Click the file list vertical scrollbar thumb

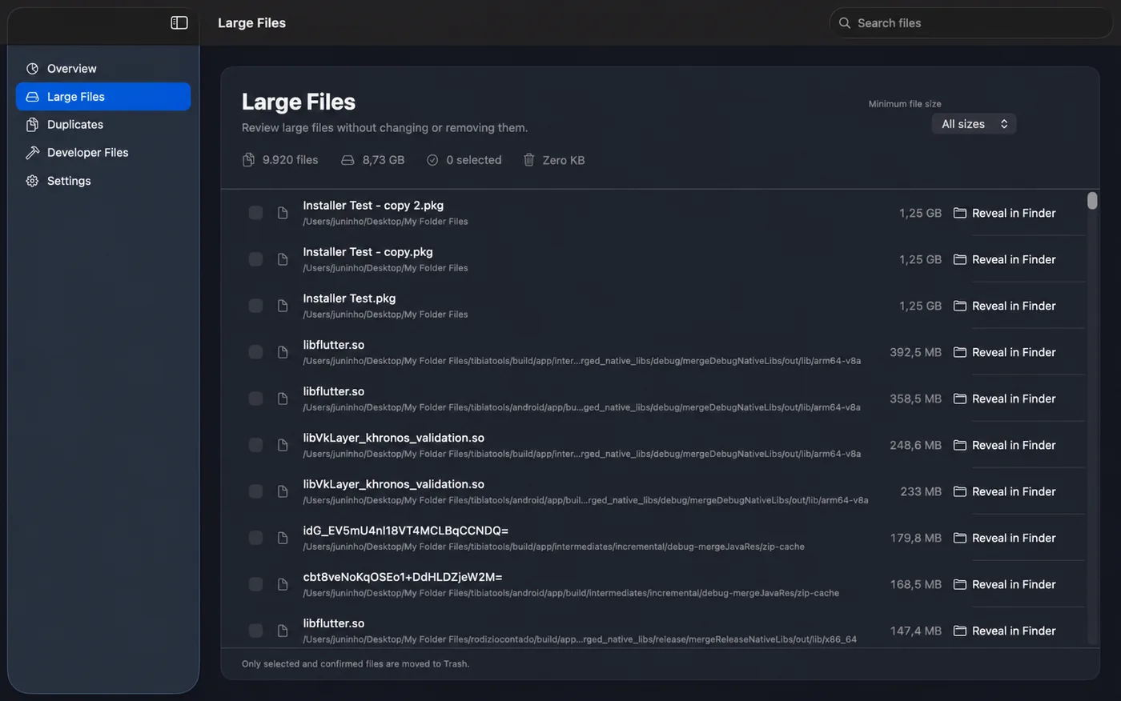pos(1092,201)
